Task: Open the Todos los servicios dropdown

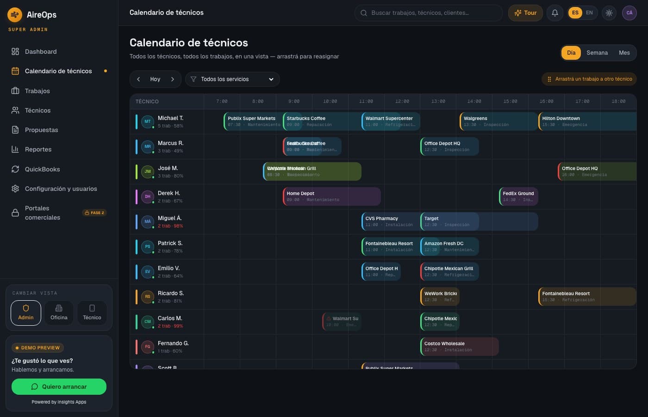Action: (232, 79)
